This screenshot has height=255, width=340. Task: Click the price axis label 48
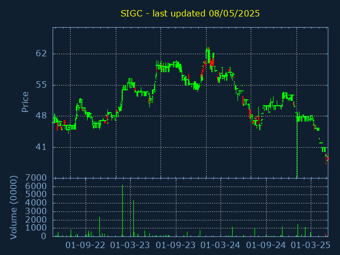(41, 116)
